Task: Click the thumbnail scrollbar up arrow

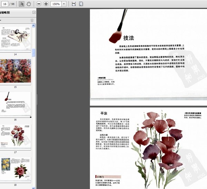Action: [x=33, y=26]
